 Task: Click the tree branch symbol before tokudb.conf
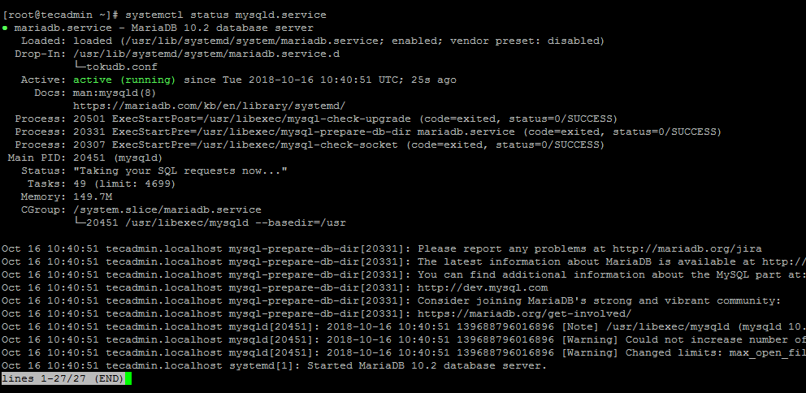pos(79,67)
